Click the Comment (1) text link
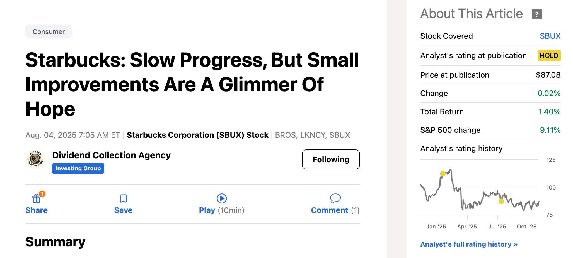This screenshot has width=573, height=258. coord(335,210)
